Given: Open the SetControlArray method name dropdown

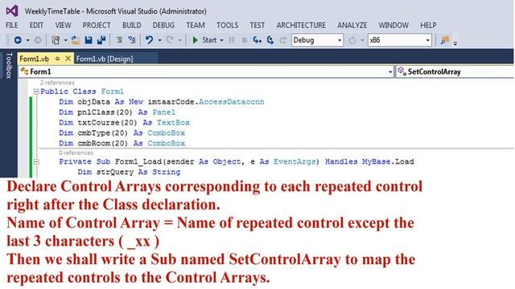Looking at the screenshot, I should [455, 71].
